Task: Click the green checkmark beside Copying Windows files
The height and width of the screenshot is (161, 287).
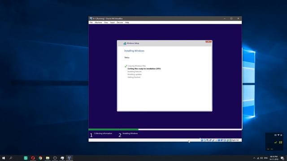Action: pyautogui.click(x=126, y=66)
